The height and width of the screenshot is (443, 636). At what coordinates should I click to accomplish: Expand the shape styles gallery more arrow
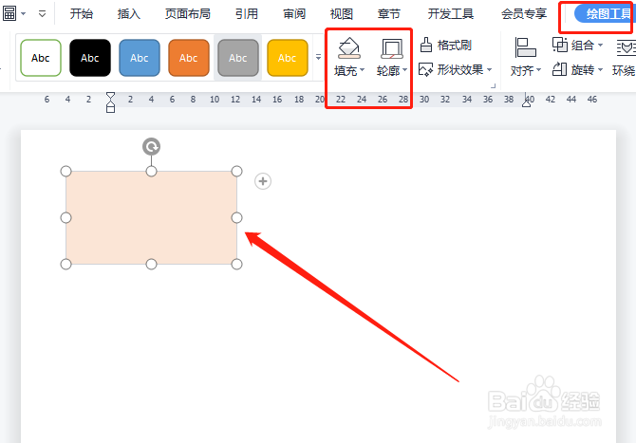[318, 57]
